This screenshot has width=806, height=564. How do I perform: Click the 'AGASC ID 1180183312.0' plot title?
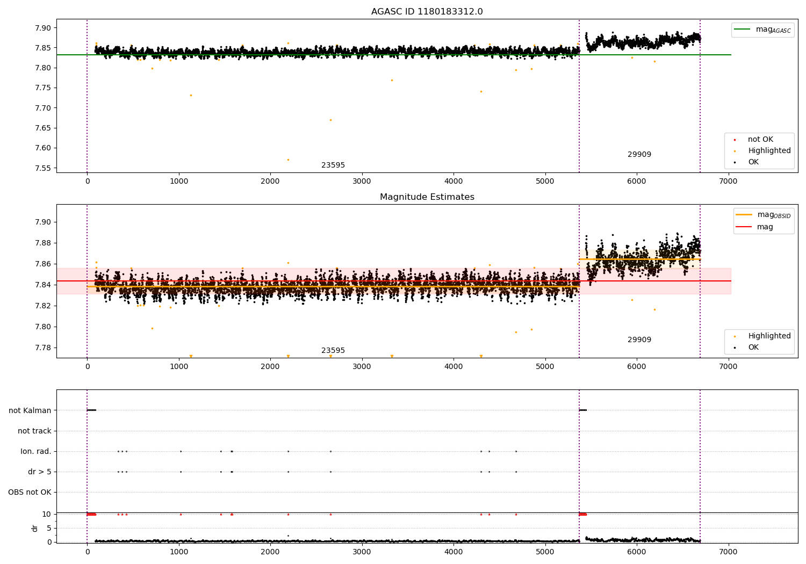(x=427, y=12)
